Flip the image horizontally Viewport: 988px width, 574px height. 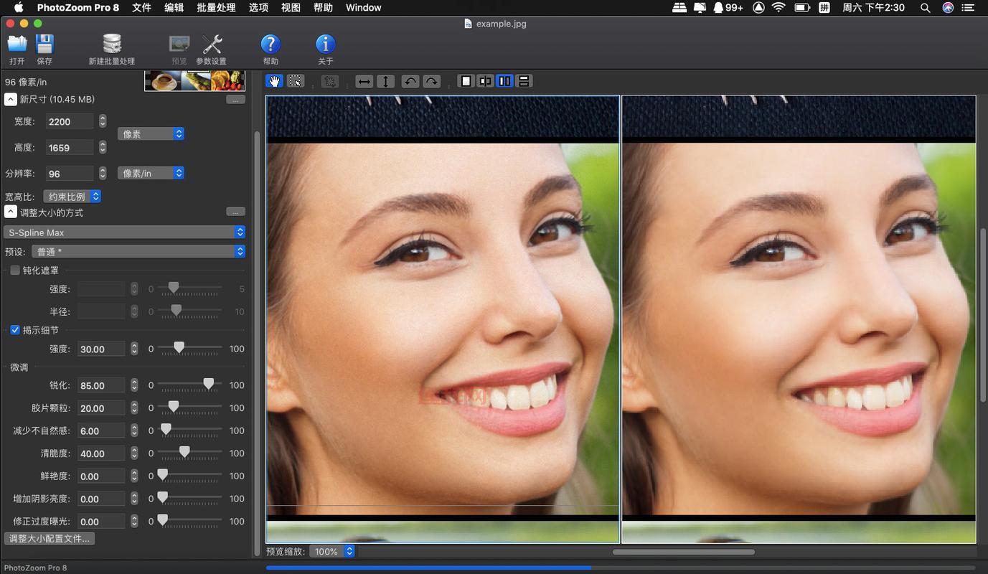pos(364,81)
